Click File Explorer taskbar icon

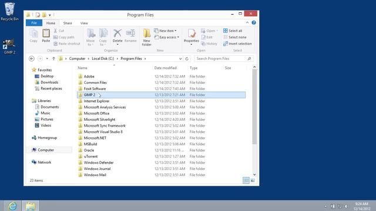[x=31, y=206]
